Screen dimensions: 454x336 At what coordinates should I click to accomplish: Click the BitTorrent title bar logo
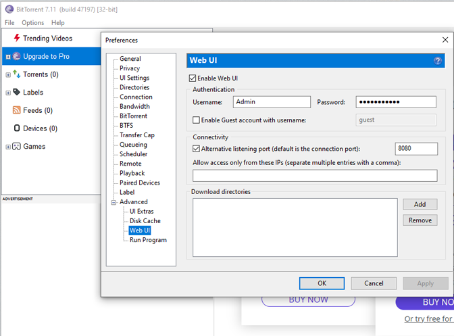[x=9, y=9]
